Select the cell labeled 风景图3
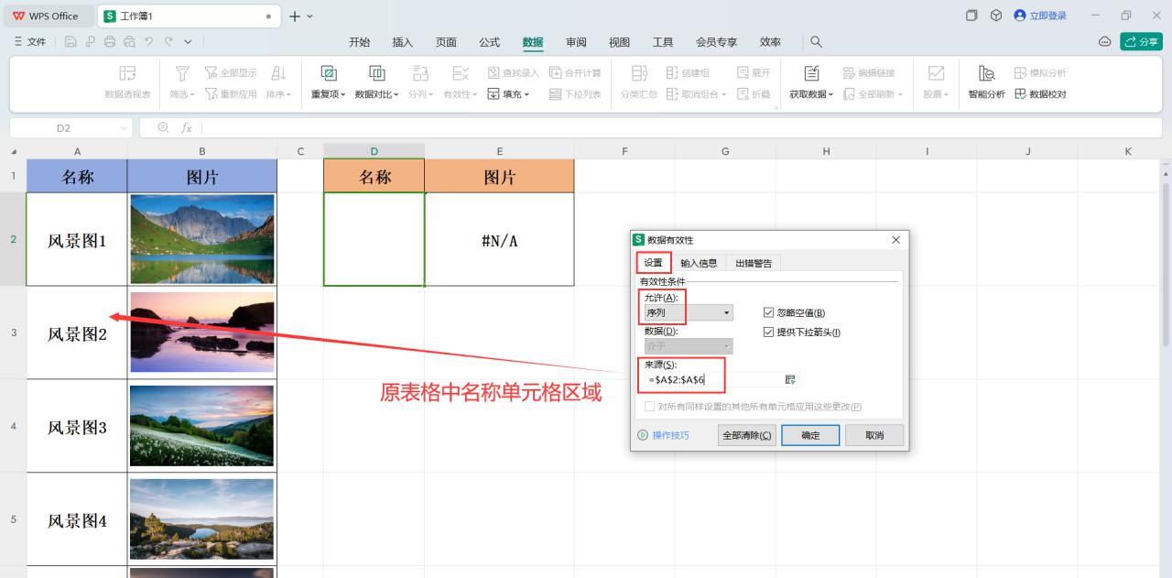This screenshot has width=1172, height=578. coord(77,427)
